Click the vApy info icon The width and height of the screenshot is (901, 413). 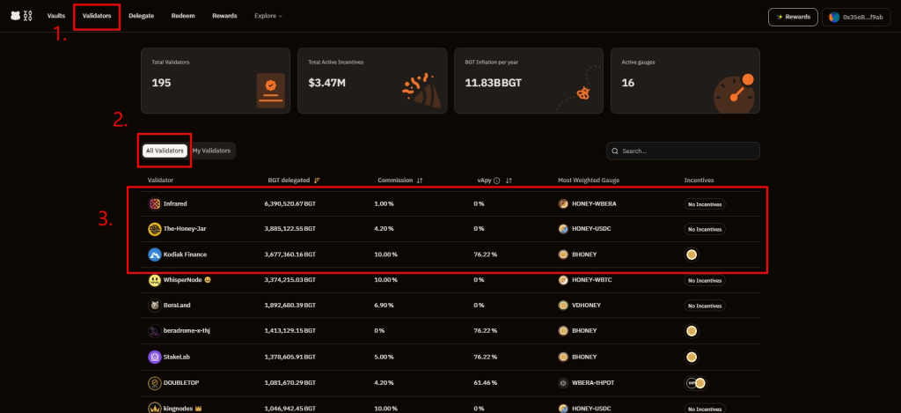coord(496,181)
